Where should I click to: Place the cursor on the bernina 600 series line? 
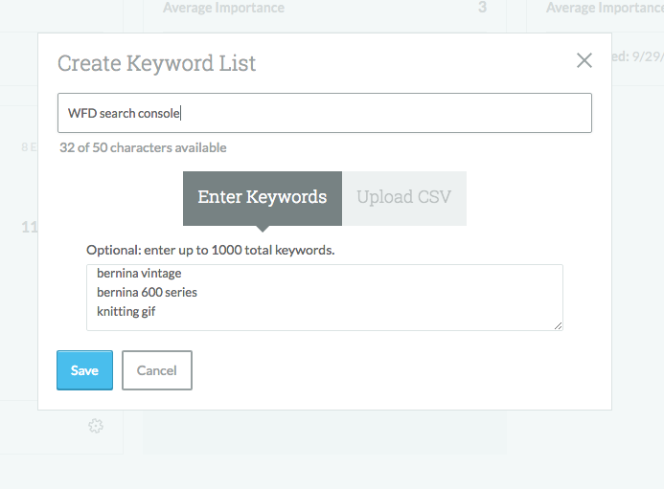(147, 292)
